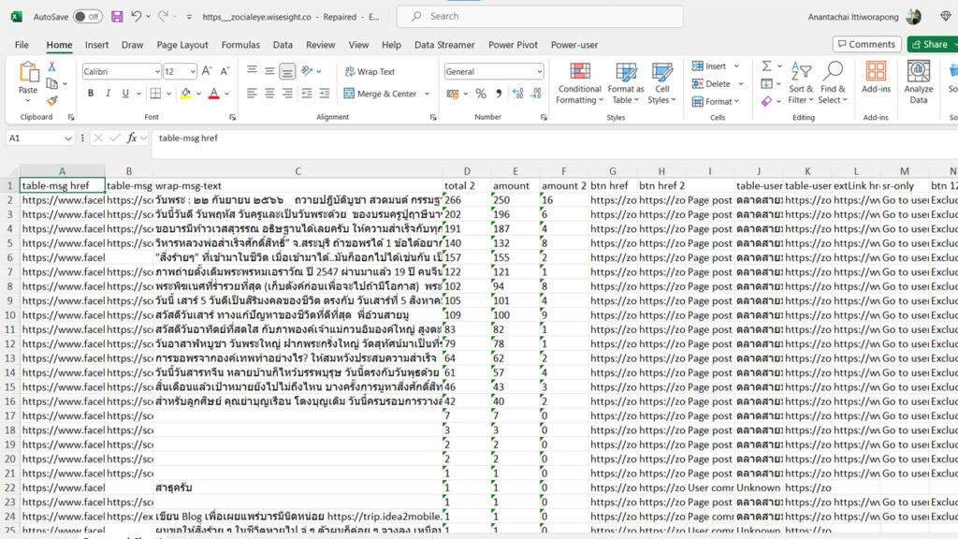958x539 pixels.
Task: Click Align Left icon
Action: tap(252, 94)
